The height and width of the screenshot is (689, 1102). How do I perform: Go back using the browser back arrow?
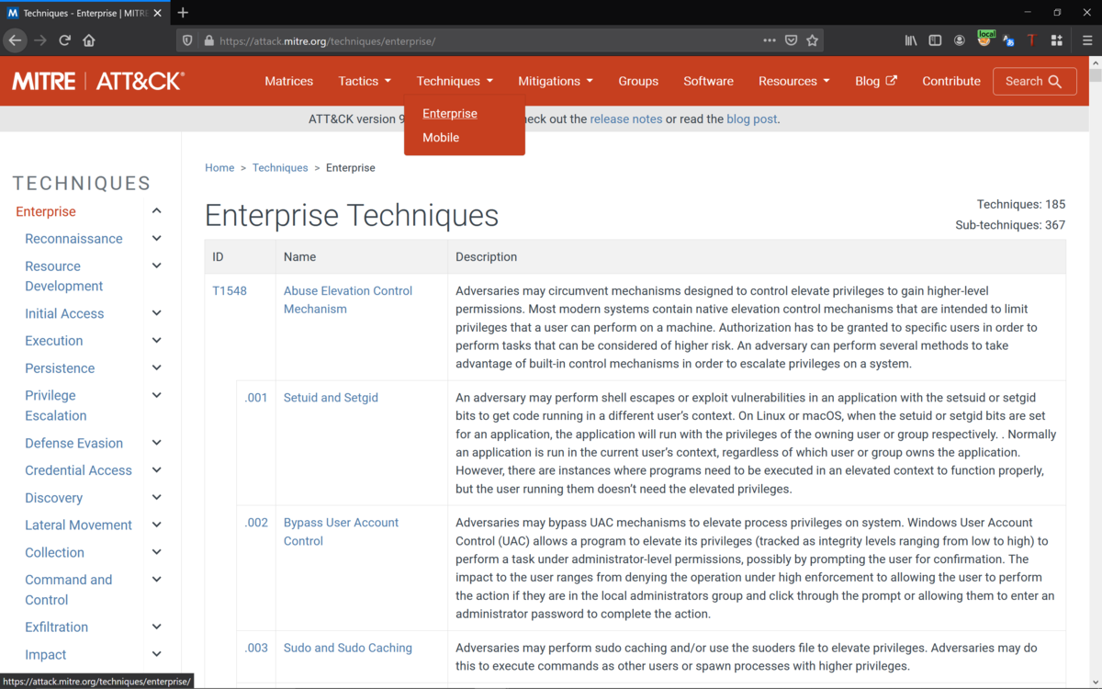tap(15, 40)
